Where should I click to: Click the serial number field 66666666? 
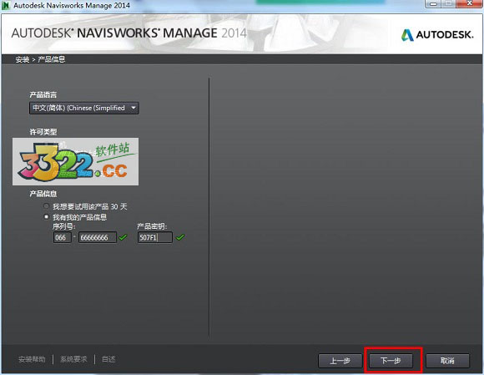point(98,237)
